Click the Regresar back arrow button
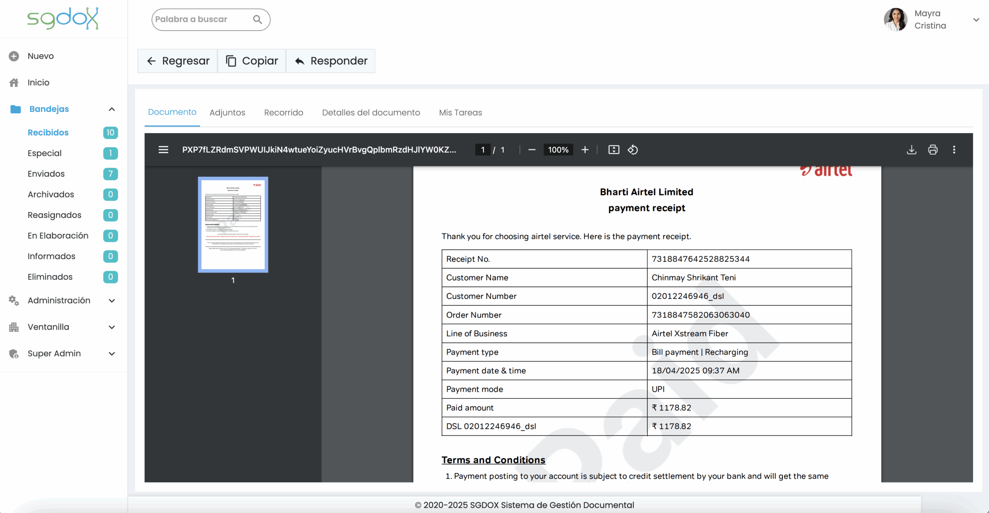Image resolution: width=989 pixels, height=513 pixels. 178,61
